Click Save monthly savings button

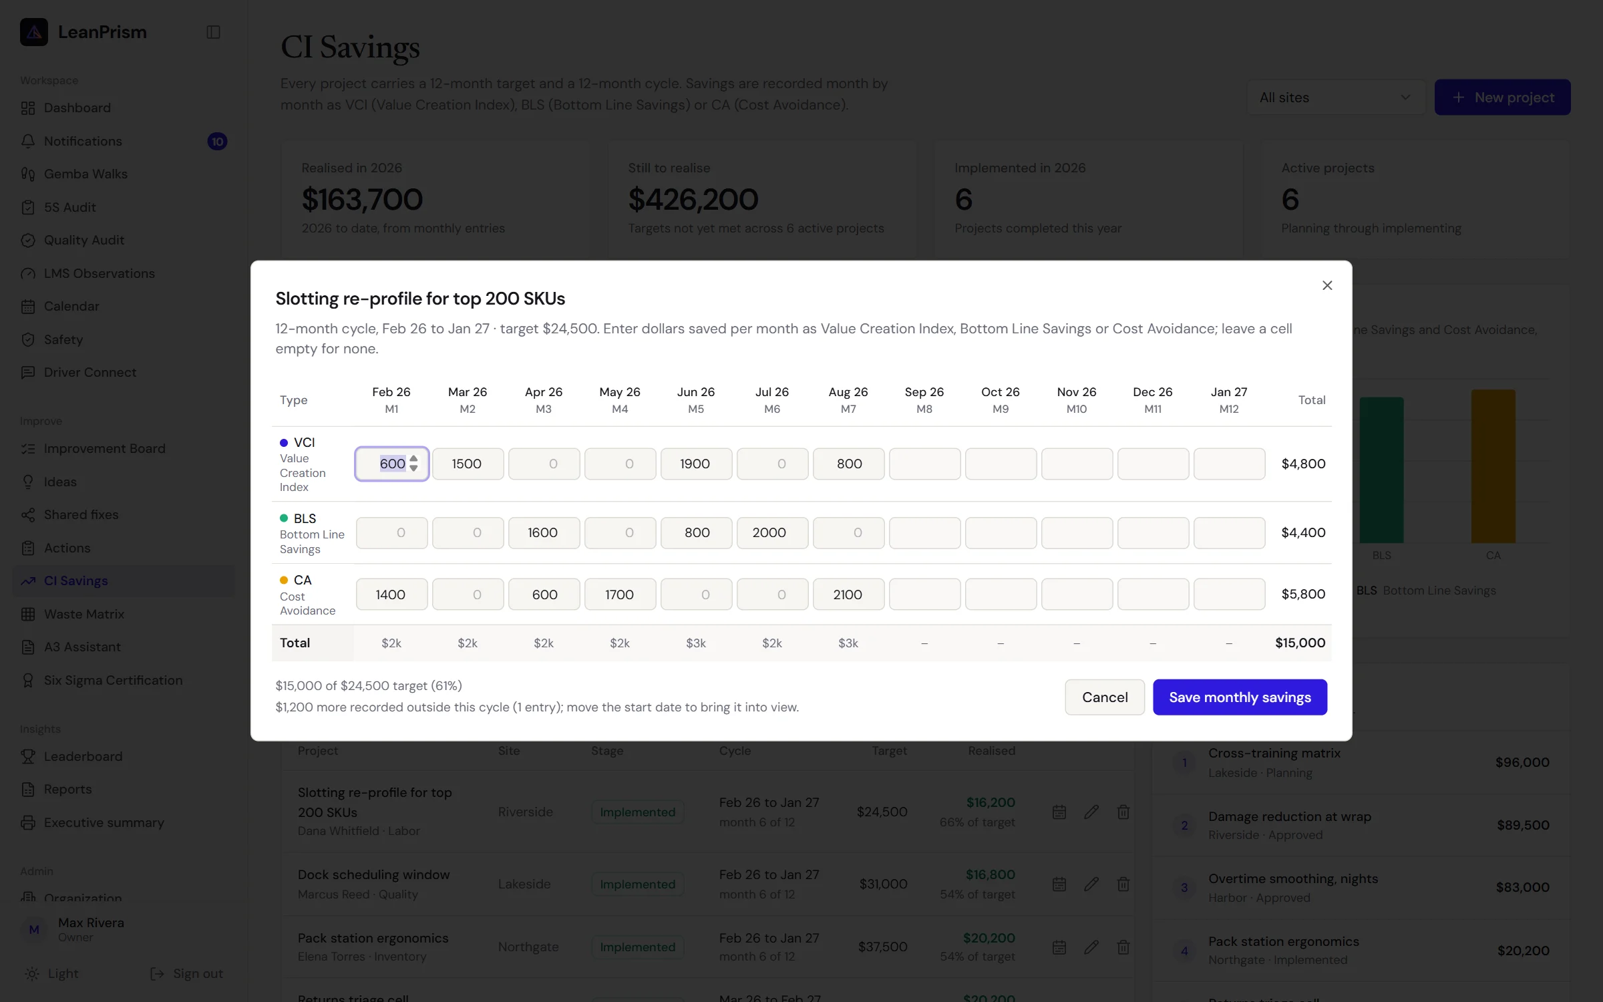coord(1240,697)
